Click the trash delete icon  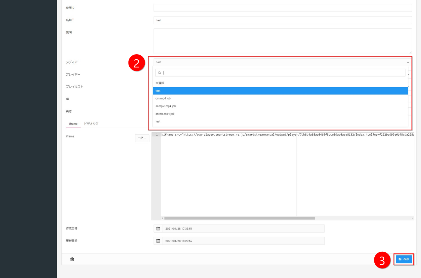click(72, 259)
